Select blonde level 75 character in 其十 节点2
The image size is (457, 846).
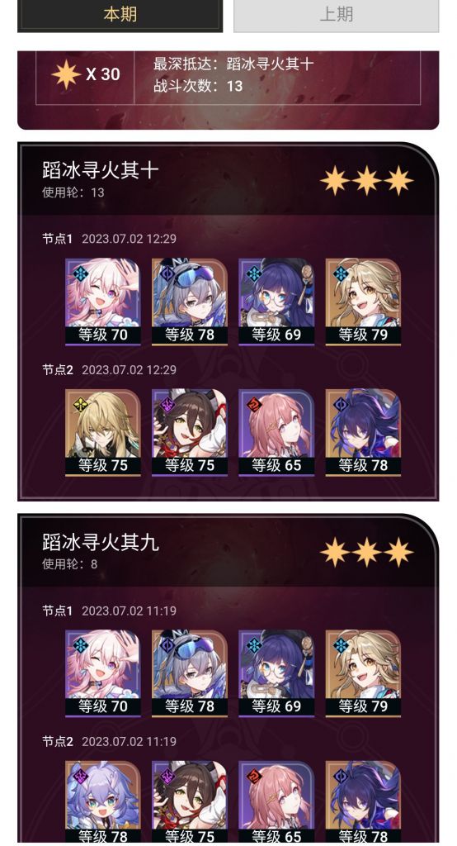(103, 433)
